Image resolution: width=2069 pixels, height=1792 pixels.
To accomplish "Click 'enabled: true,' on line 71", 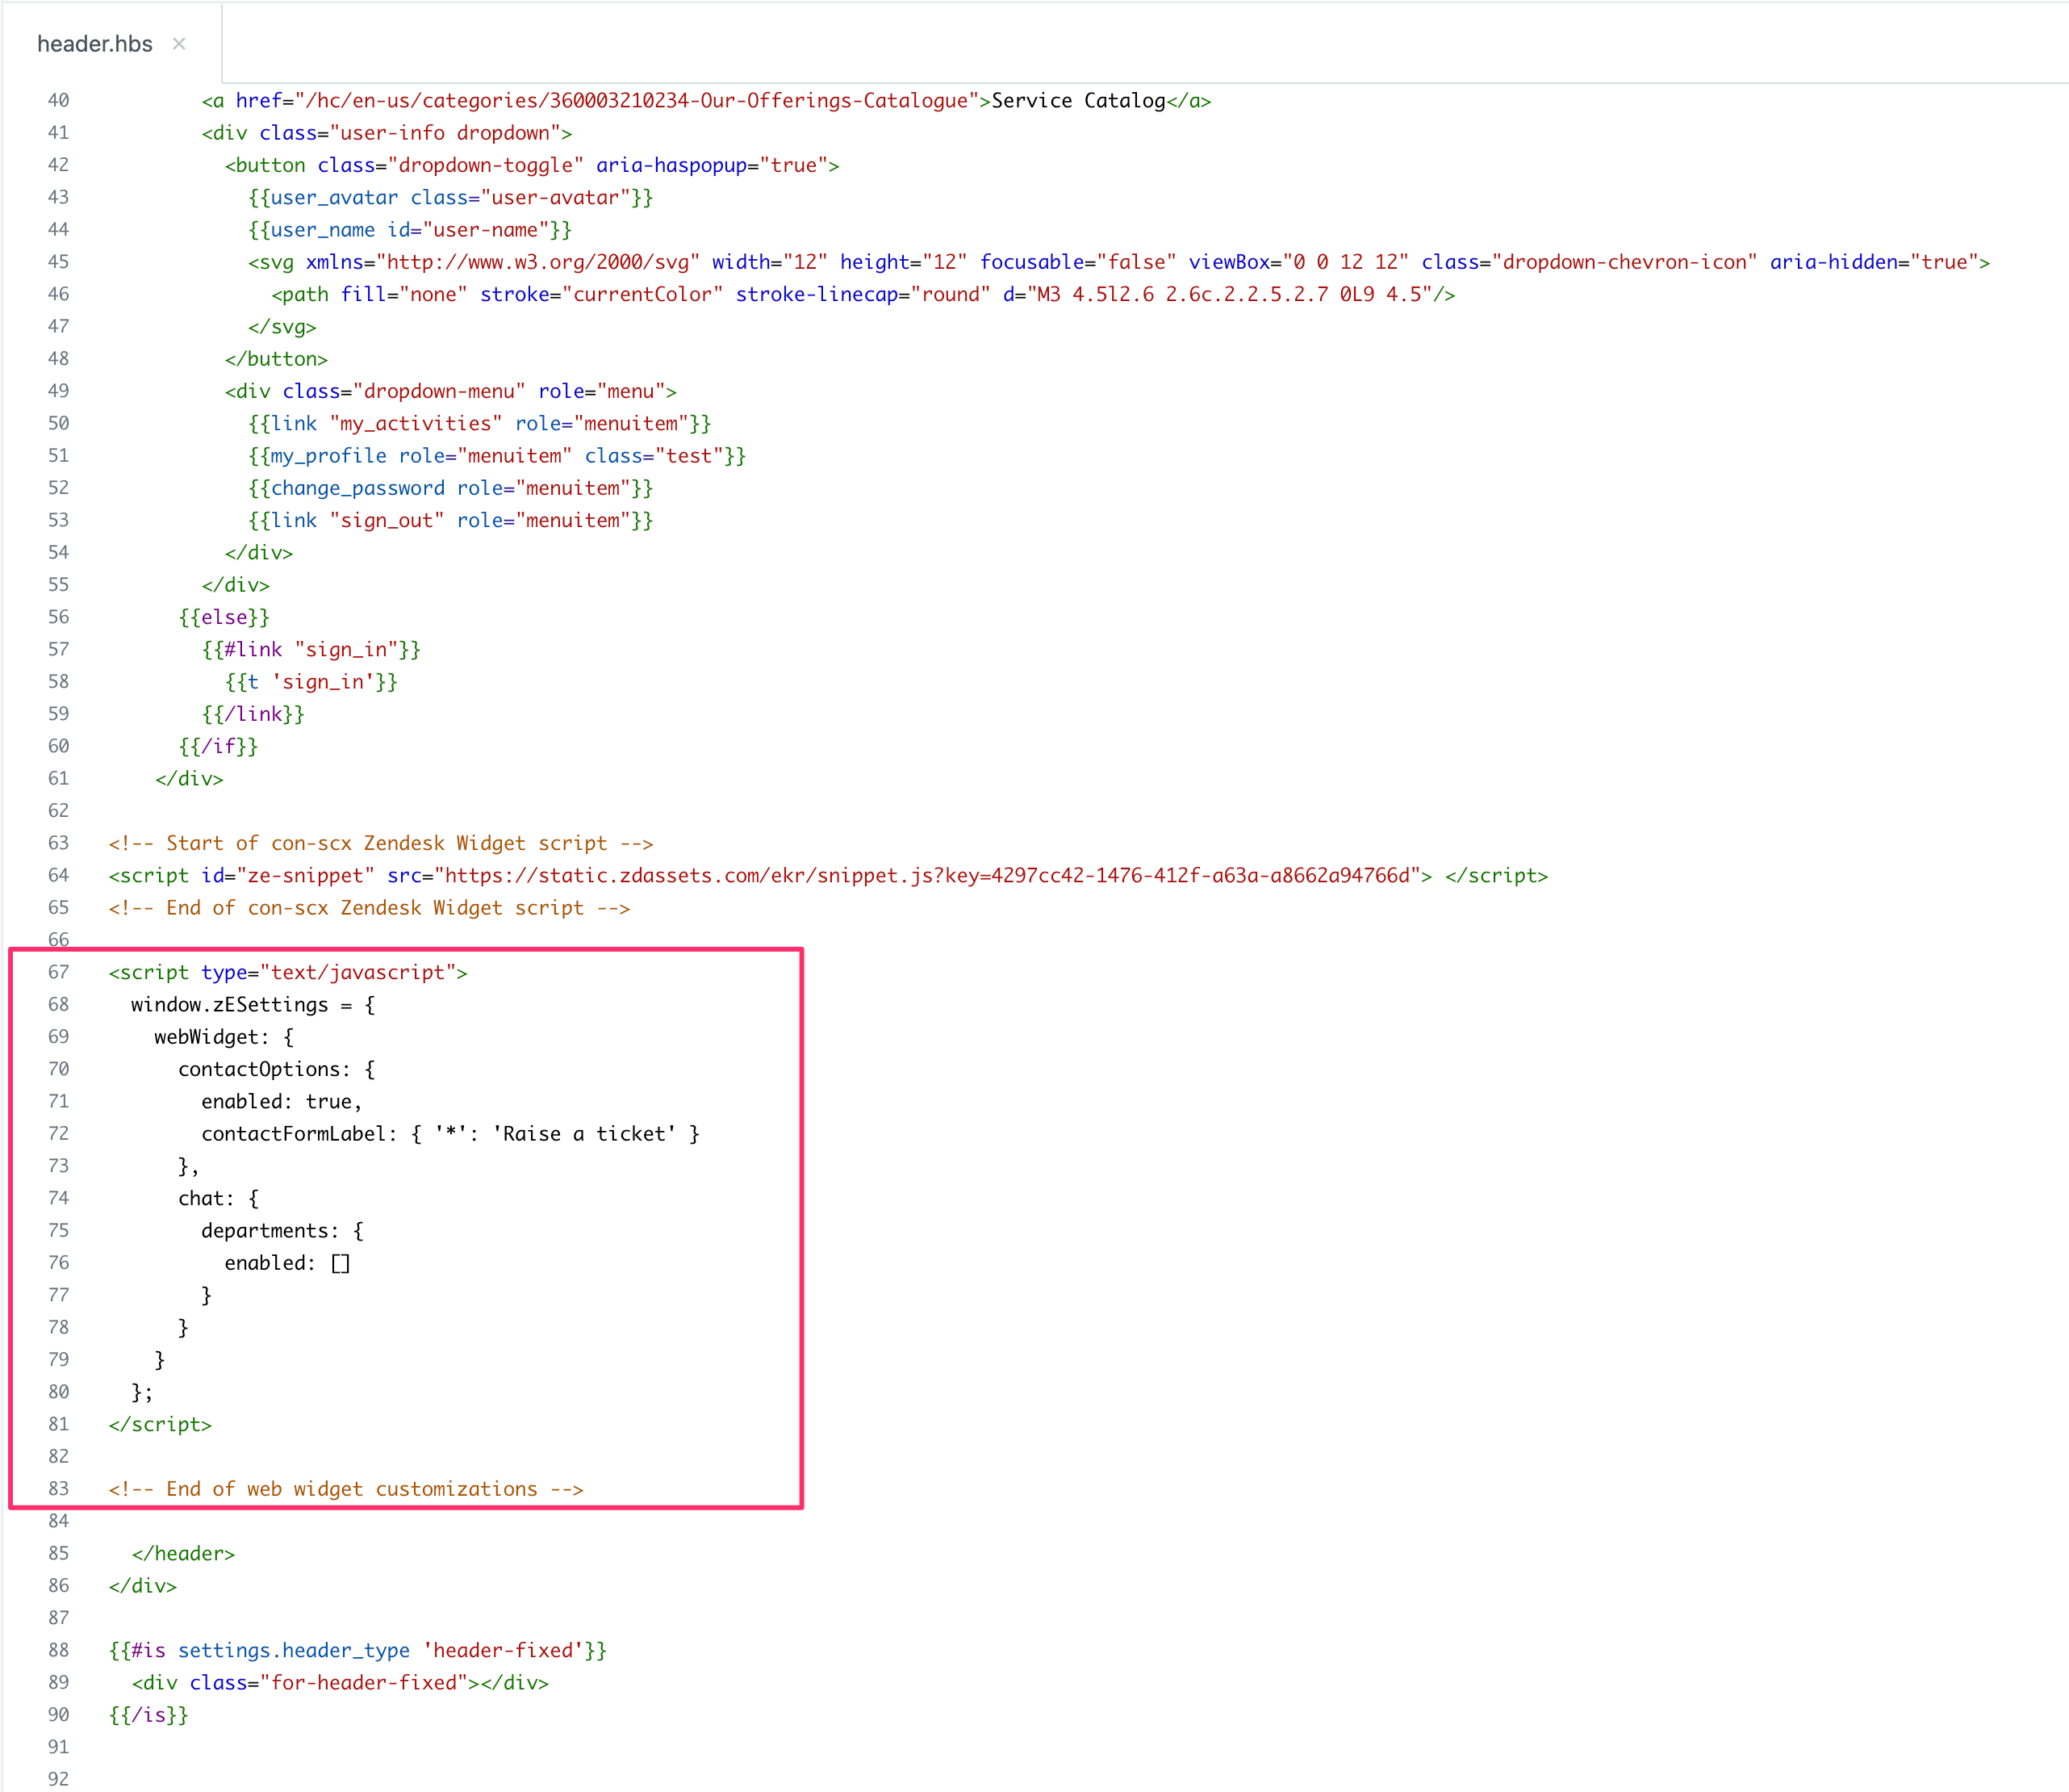I will click(282, 1102).
